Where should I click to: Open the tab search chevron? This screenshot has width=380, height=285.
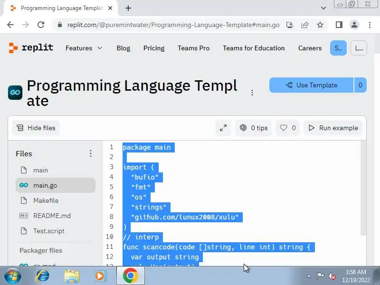tap(323, 8)
